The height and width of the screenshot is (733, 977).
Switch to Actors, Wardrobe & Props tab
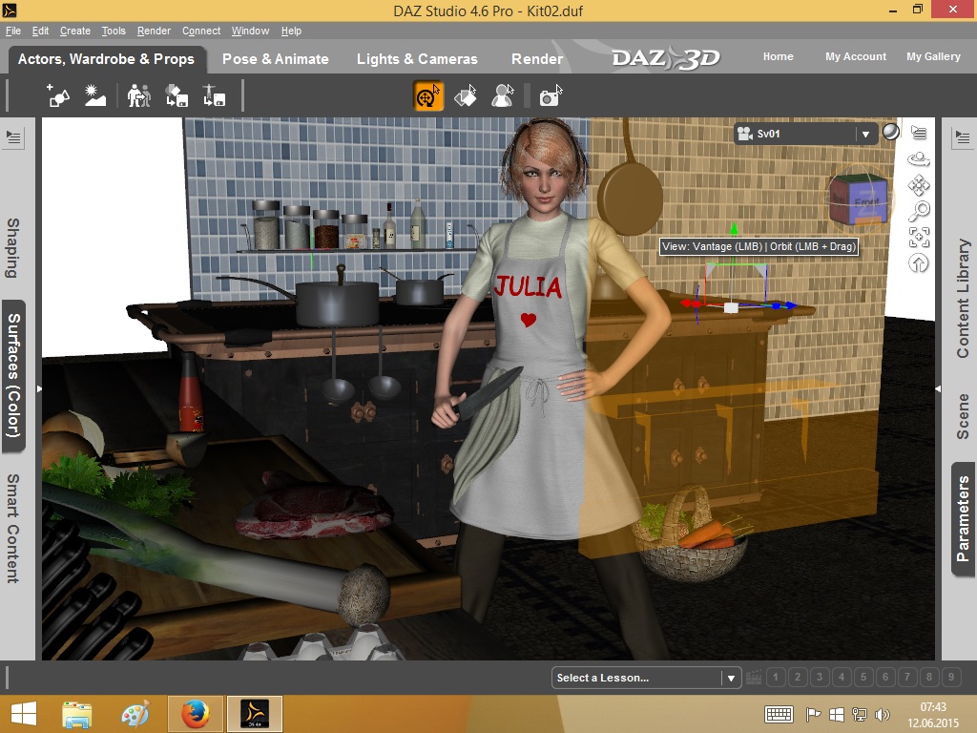click(106, 59)
